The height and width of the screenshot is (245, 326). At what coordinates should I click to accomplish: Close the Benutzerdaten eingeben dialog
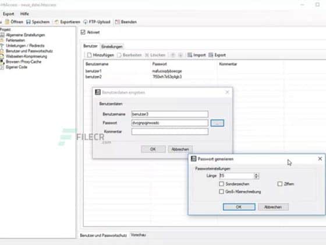227,92
